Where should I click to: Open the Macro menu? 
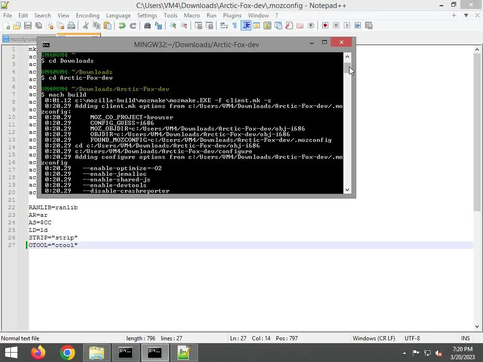[x=192, y=16]
